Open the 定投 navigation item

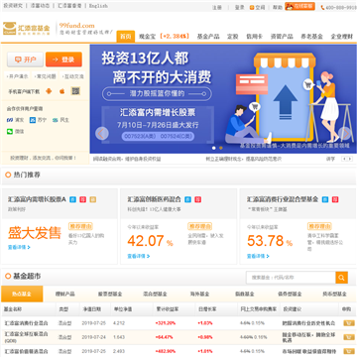click(x=232, y=37)
